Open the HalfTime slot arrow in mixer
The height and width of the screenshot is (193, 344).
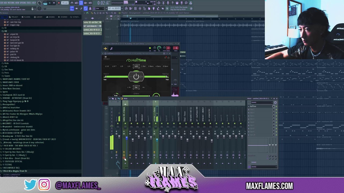coord(249,106)
